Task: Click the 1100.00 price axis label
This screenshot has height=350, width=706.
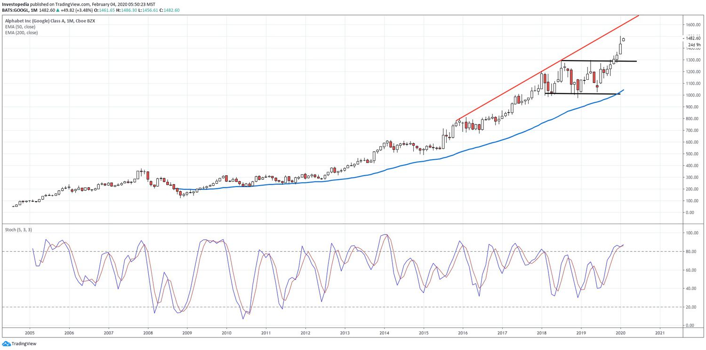Action: tap(694, 84)
